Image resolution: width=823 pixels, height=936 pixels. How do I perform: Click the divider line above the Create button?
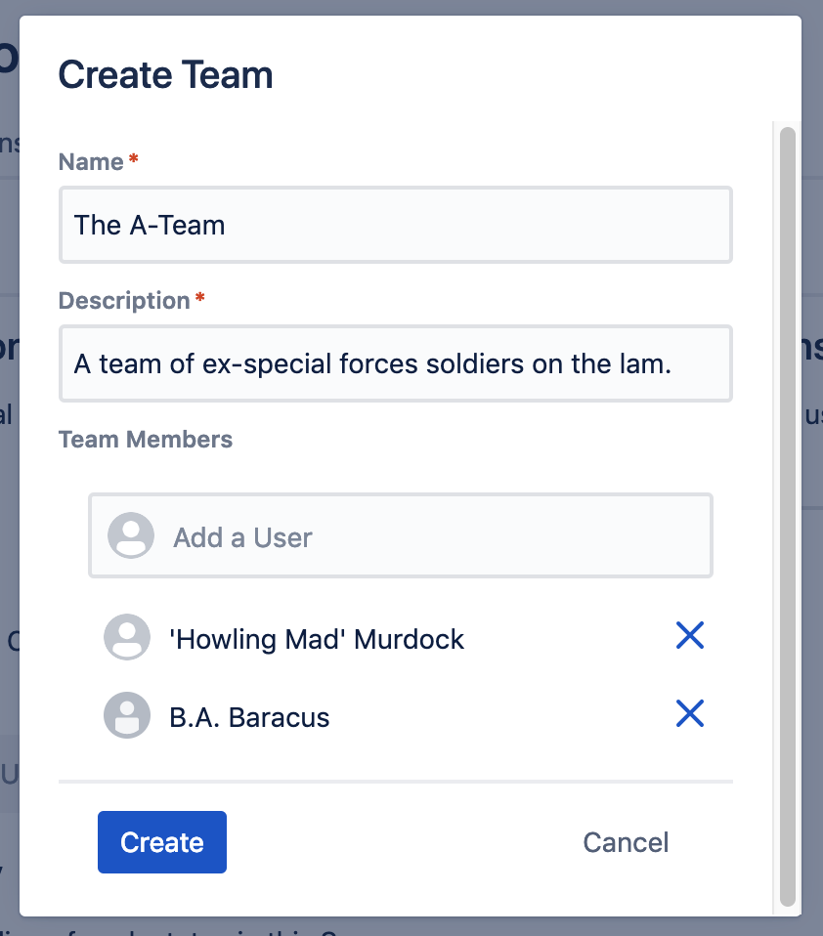[395, 782]
